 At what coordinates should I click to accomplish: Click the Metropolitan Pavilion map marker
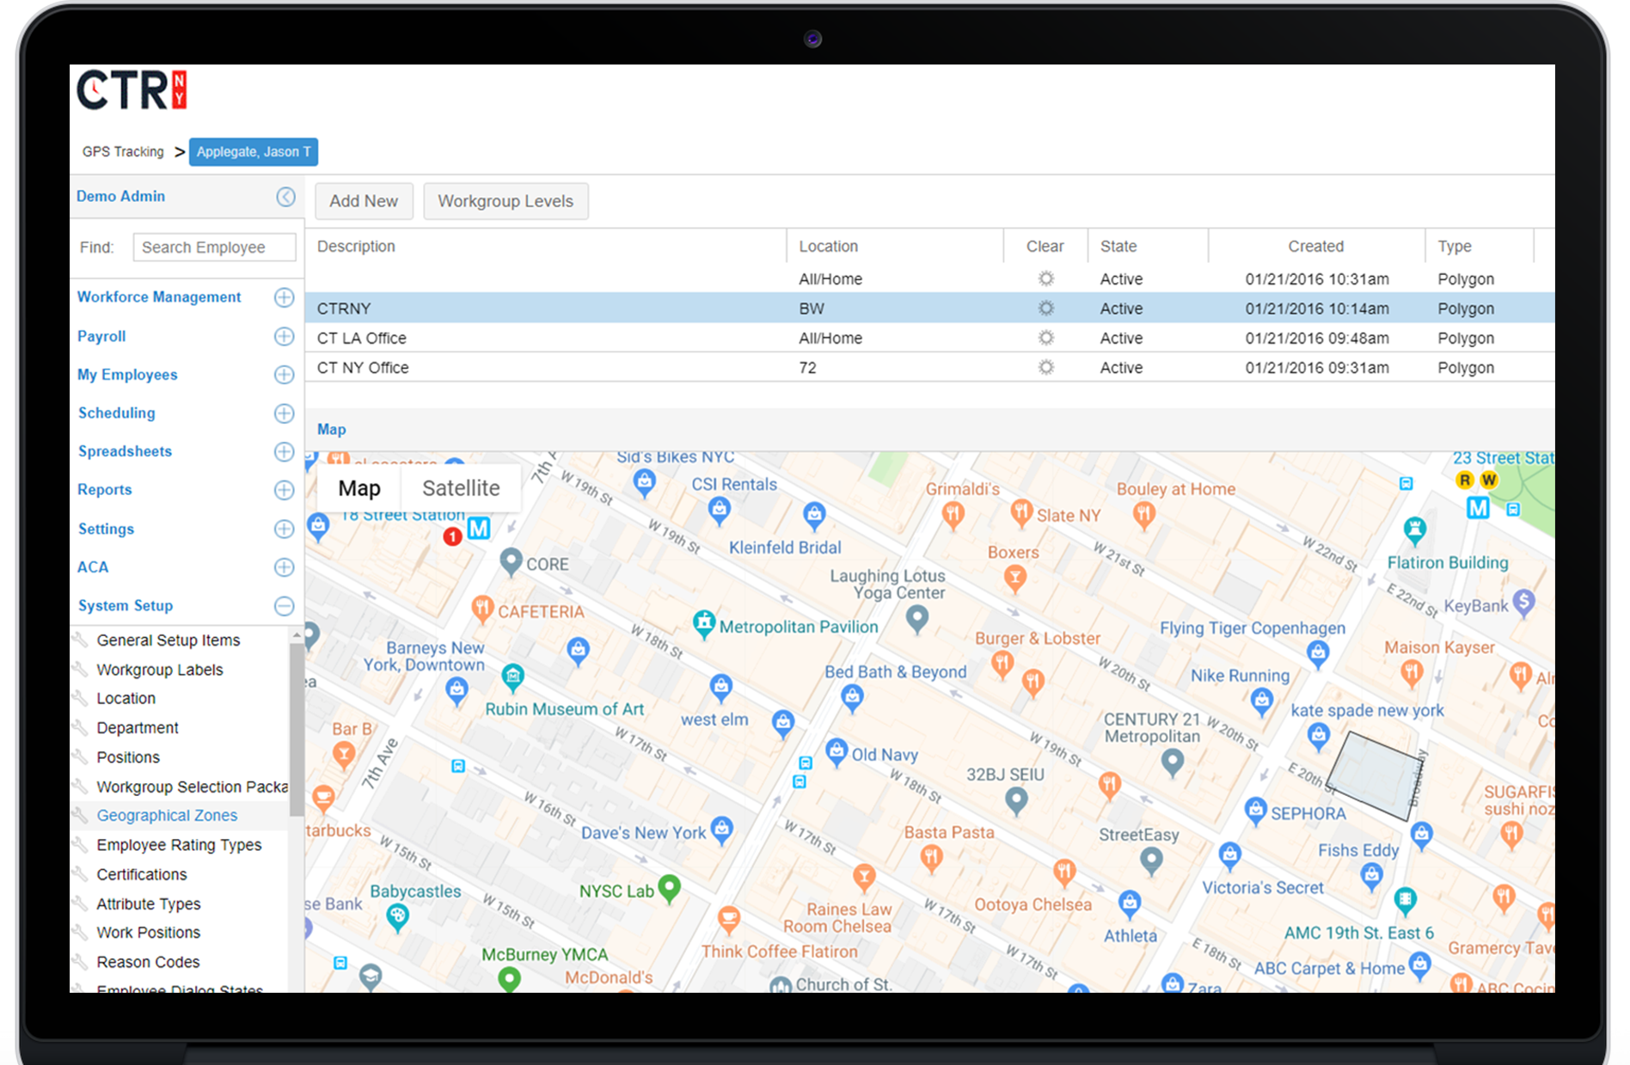[704, 624]
